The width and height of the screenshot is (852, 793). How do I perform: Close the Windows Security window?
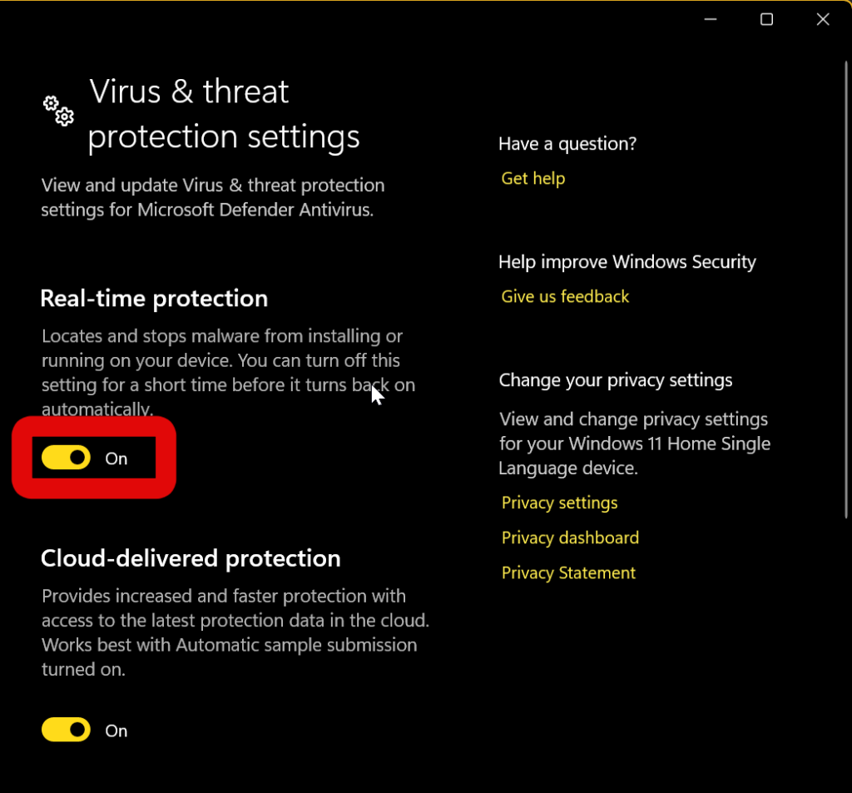click(823, 19)
